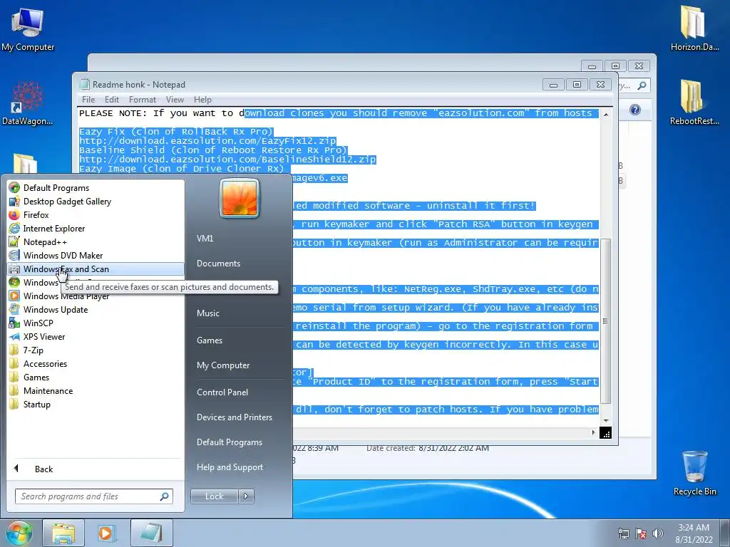
Task: Open Windows Explorer from the taskbar
Action: (x=63, y=533)
